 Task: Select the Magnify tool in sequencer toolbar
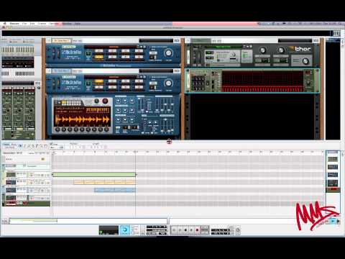(41, 146)
